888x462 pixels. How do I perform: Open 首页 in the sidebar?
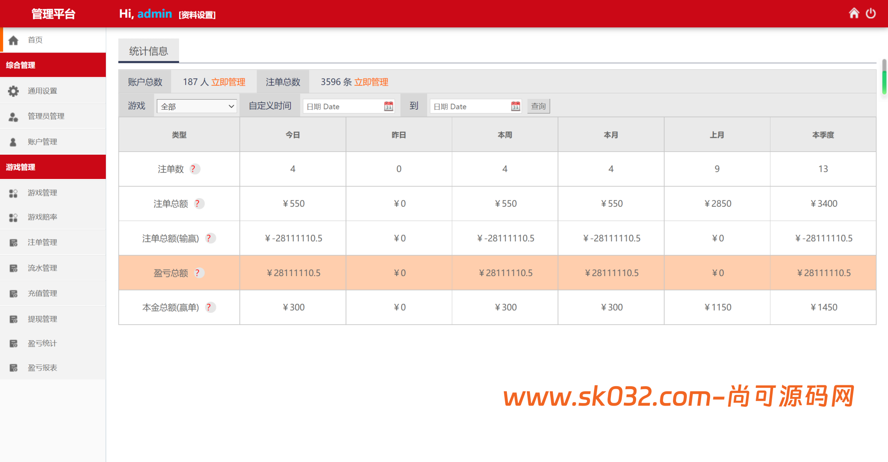tap(53, 40)
